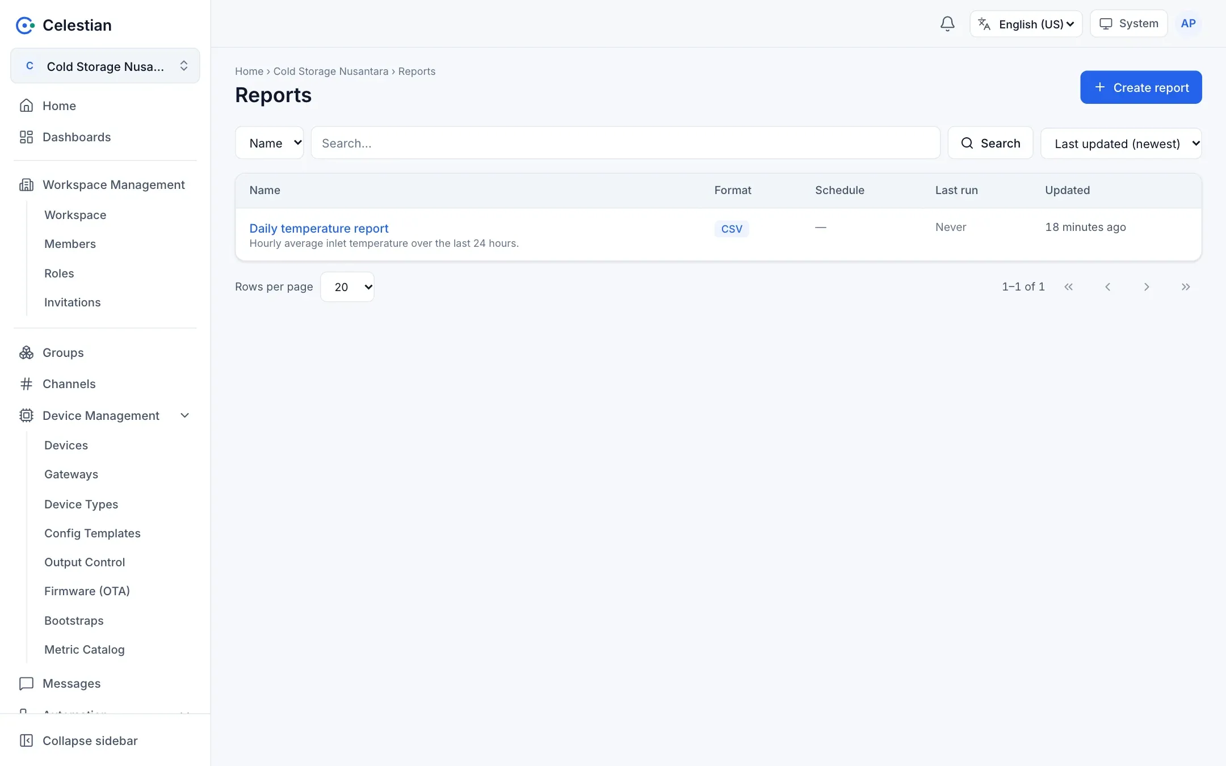The image size is (1226, 766).
Task: Click the System theme button
Action: pos(1128,24)
